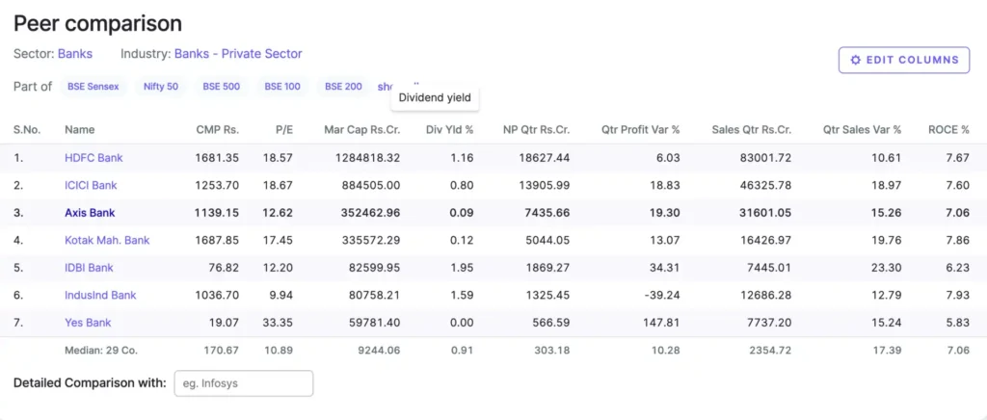Click median P/E value 10.89
Screen dimensions: 987x420
click(x=279, y=351)
